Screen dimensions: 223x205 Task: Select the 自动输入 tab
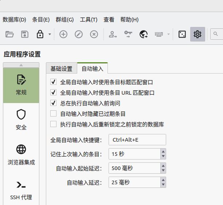click(x=93, y=68)
